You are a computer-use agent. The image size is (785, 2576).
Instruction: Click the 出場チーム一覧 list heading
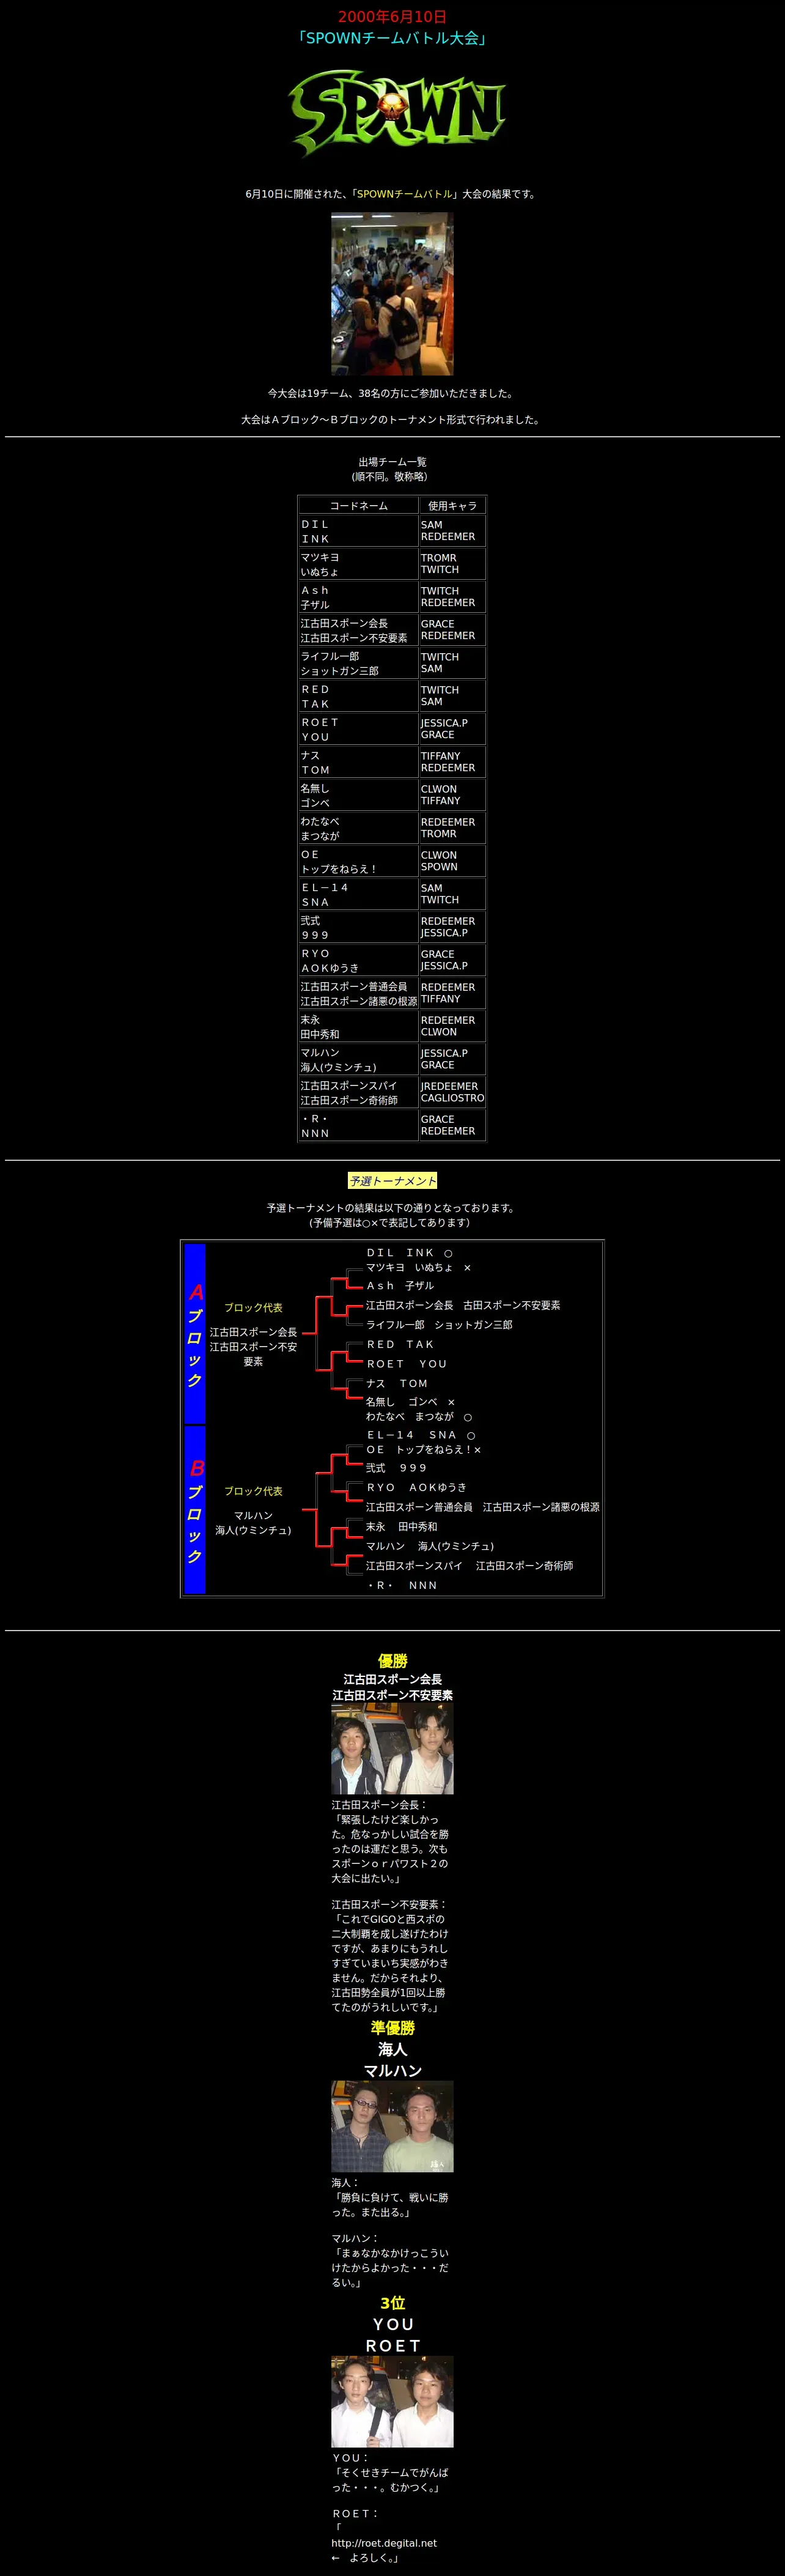click(392, 462)
